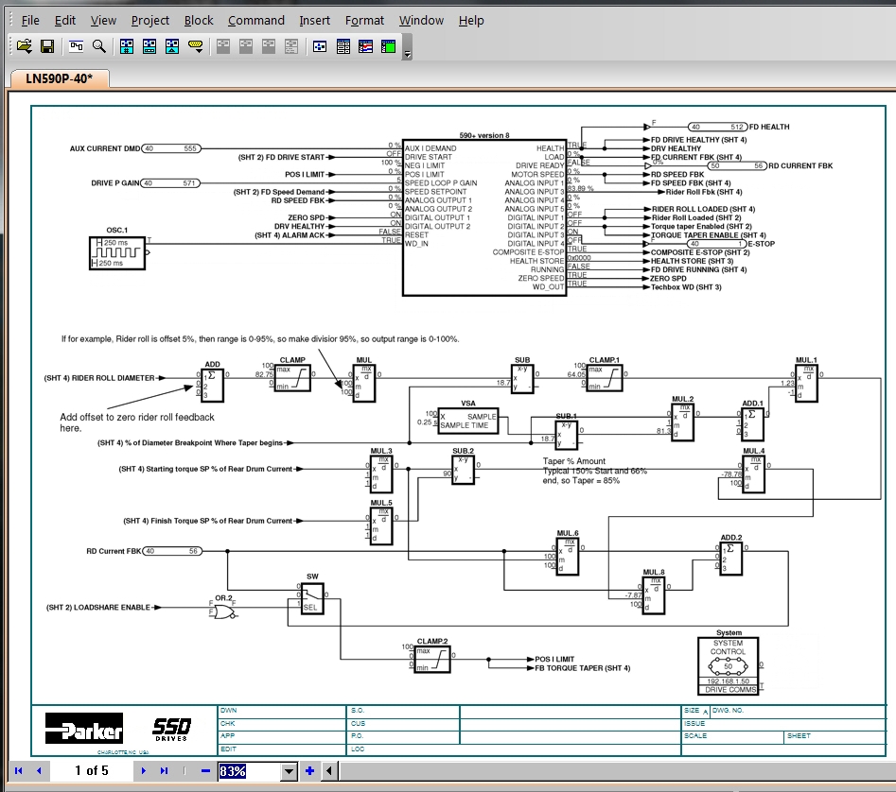This screenshot has height=792, width=896.
Task: Go to the next sheet page
Action: (x=144, y=771)
